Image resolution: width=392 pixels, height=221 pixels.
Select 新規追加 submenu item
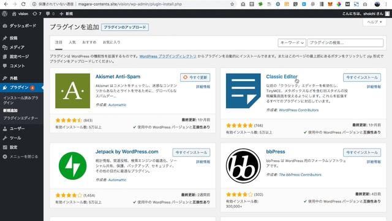[10, 110]
